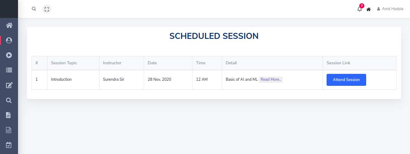
Task: Open Amit Hadole user menu
Action: 390,9
